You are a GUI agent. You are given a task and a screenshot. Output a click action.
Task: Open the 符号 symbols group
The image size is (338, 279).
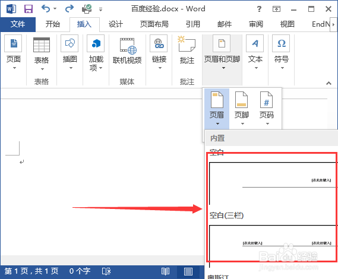[x=282, y=52]
